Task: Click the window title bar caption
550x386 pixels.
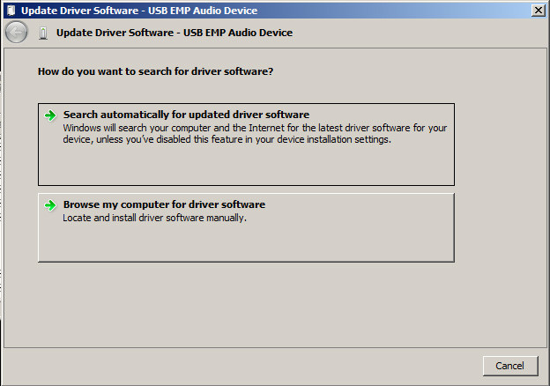Action: (139, 11)
